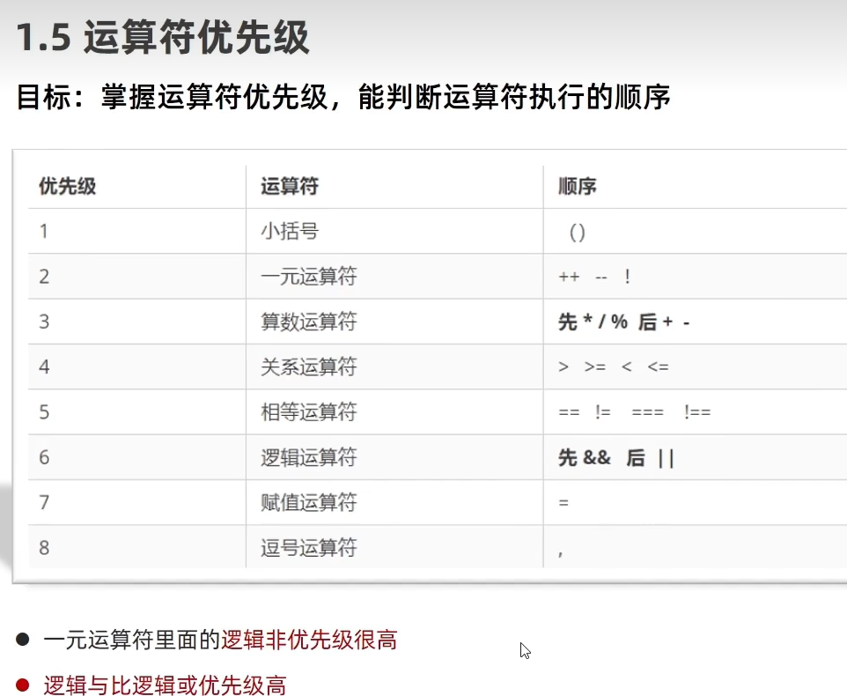847x696 pixels.
Task: Click the priority cell '5'
Action: coord(44,412)
